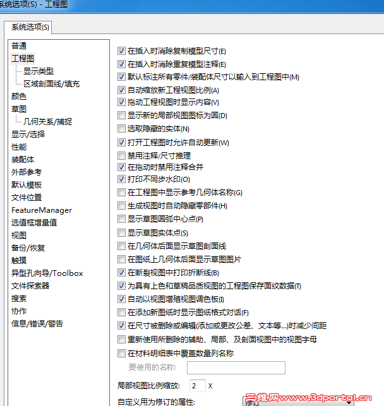Select 触摸 category

click(x=19, y=261)
